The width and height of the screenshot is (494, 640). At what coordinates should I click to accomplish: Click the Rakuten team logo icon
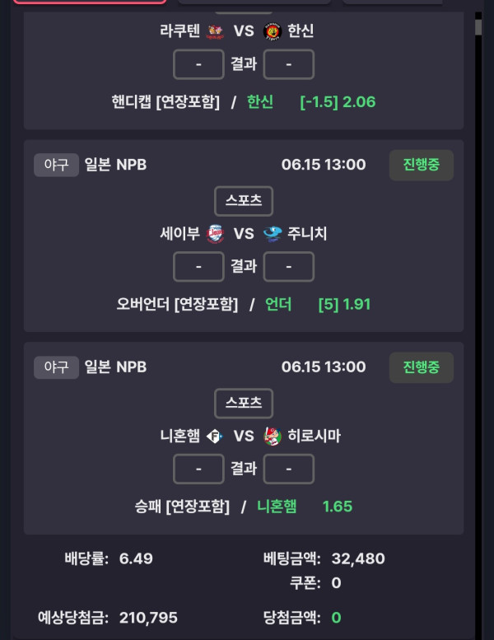click(215, 31)
